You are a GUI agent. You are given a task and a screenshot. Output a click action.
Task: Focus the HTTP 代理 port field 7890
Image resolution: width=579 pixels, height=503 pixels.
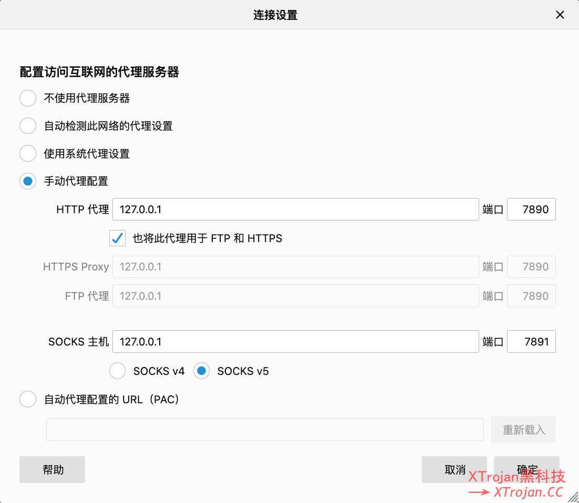click(531, 209)
